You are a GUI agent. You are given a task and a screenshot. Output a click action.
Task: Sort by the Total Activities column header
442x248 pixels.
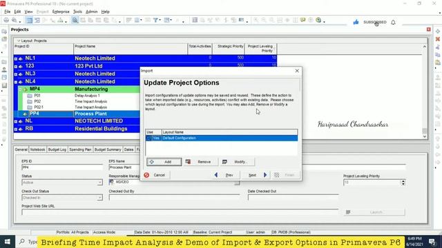pos(200,49)
